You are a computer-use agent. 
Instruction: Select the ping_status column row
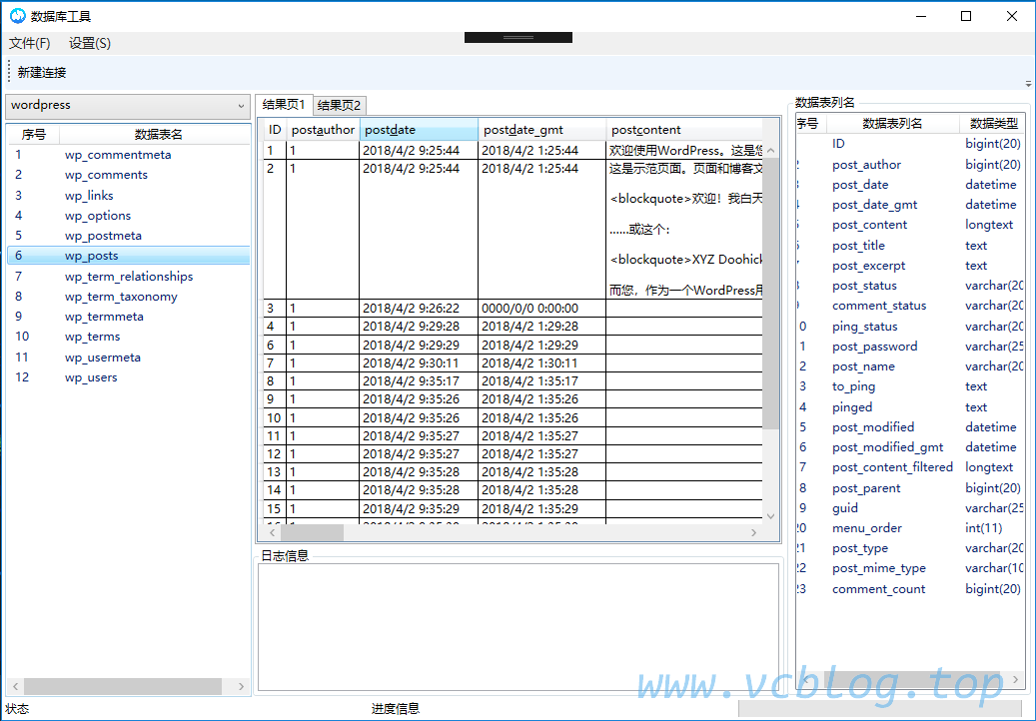910,327
